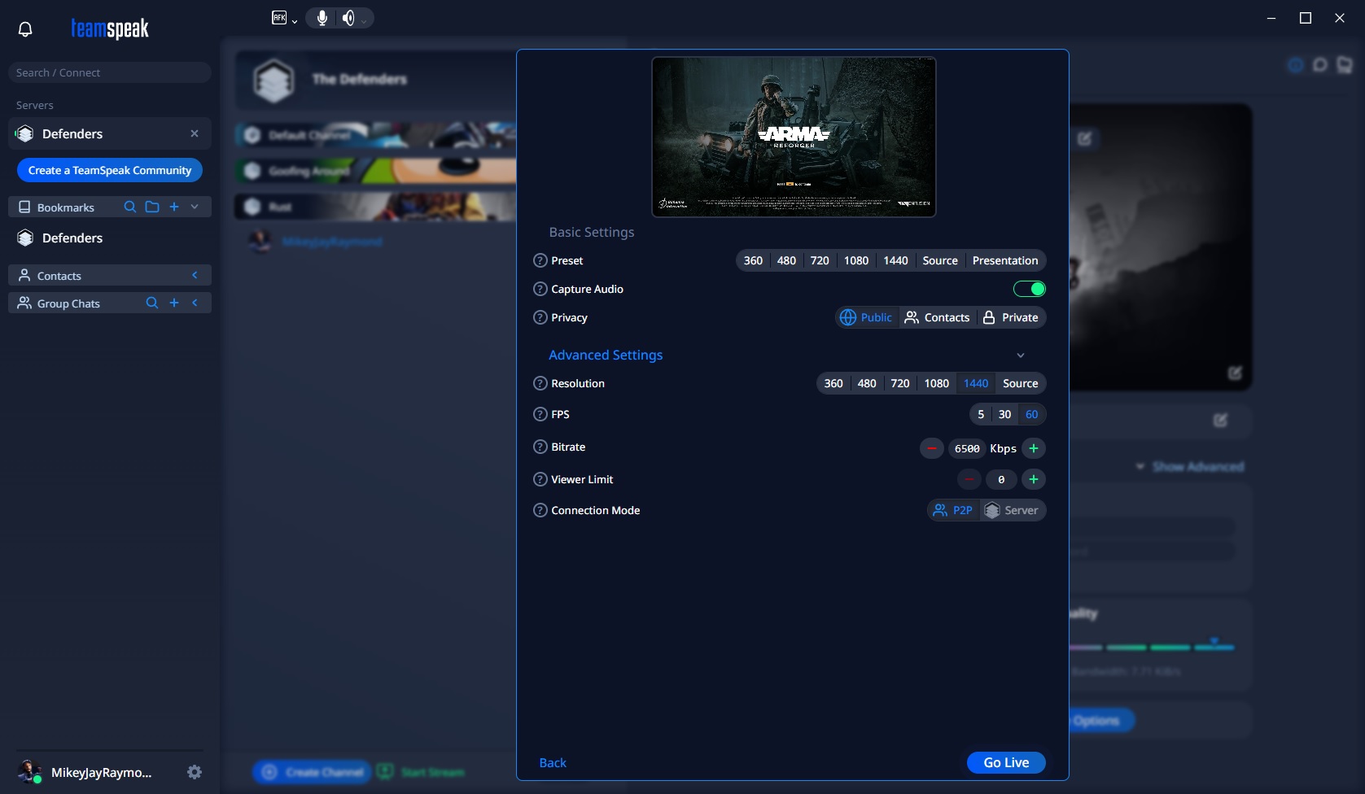Click the 6500 bitrate value field
1365x794 pixels.
click(967, 448)
